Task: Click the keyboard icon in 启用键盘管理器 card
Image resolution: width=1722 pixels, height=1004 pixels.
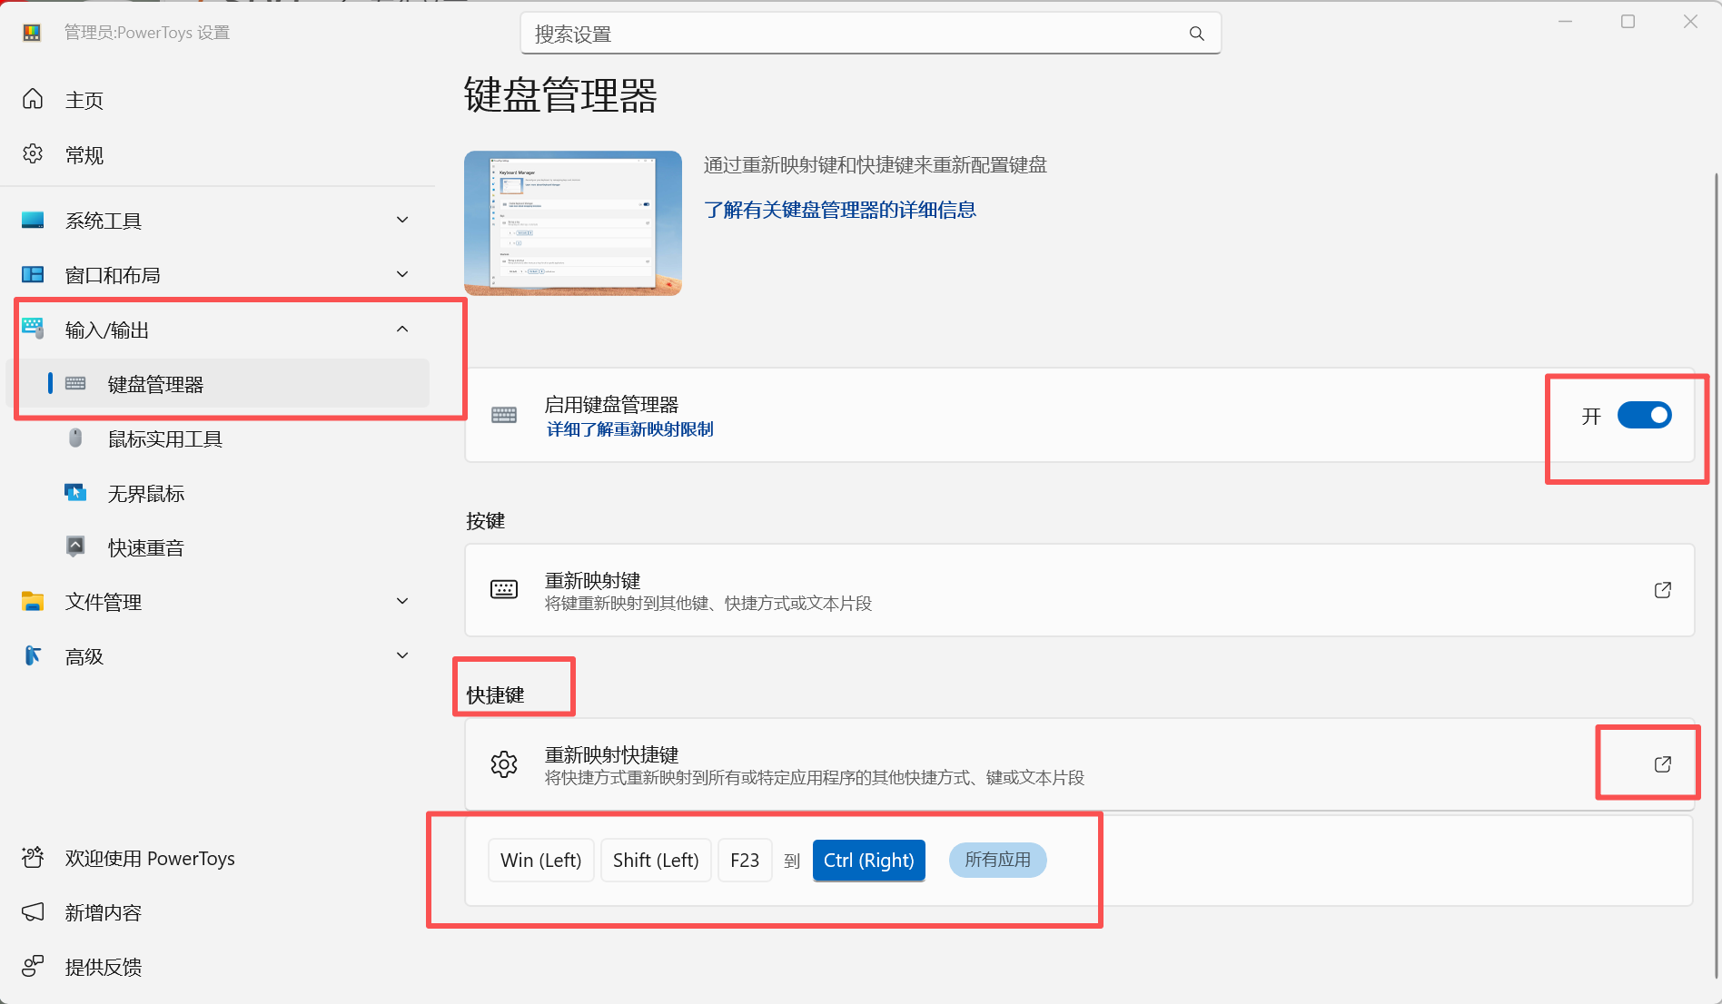Action: [x=504, y=415]
